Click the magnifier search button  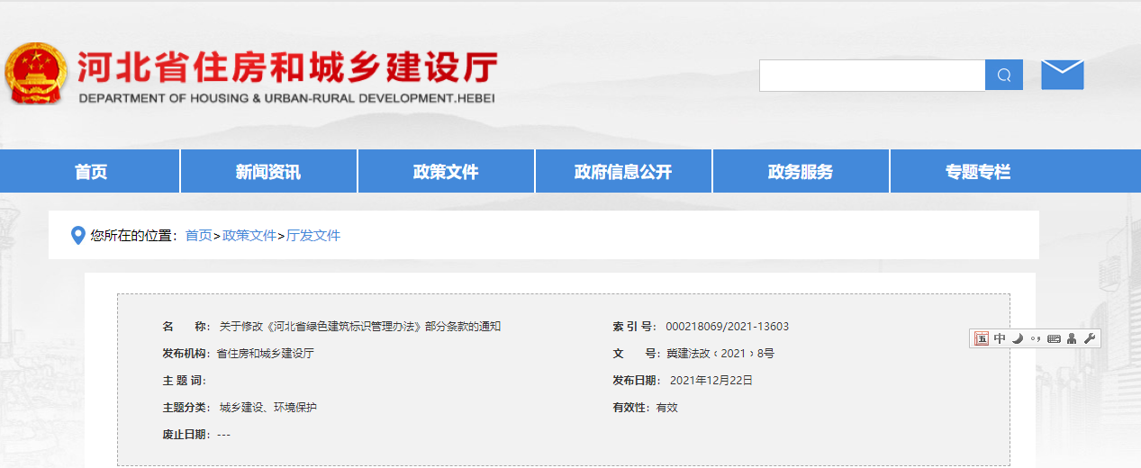(1003, 76)
